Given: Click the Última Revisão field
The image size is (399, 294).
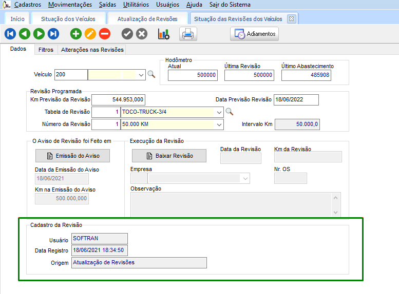Looking at the screenshot, I should tap(249, 75).
